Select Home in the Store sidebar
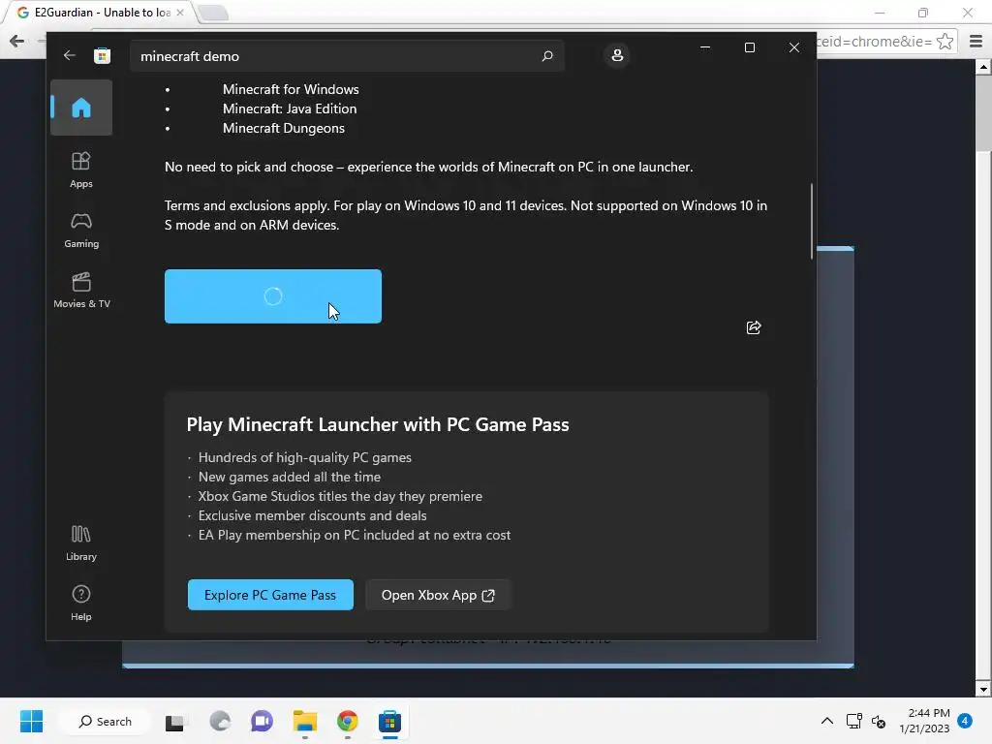 pyautogui.click(x=81, y=108)
